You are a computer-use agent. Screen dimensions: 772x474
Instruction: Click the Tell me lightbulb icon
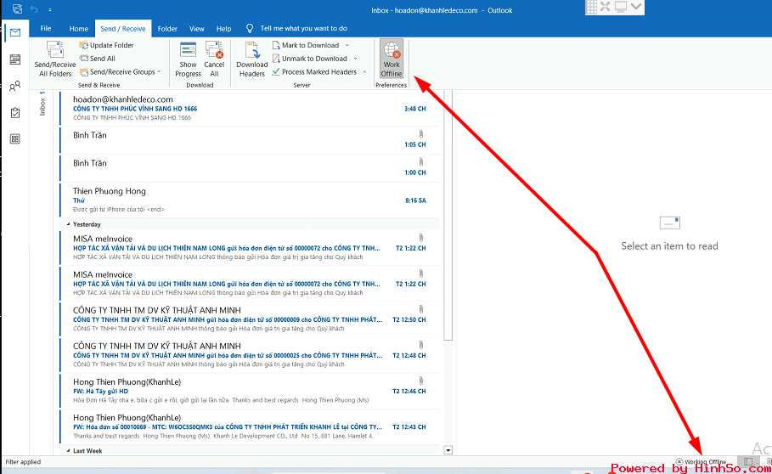[250, 29]
